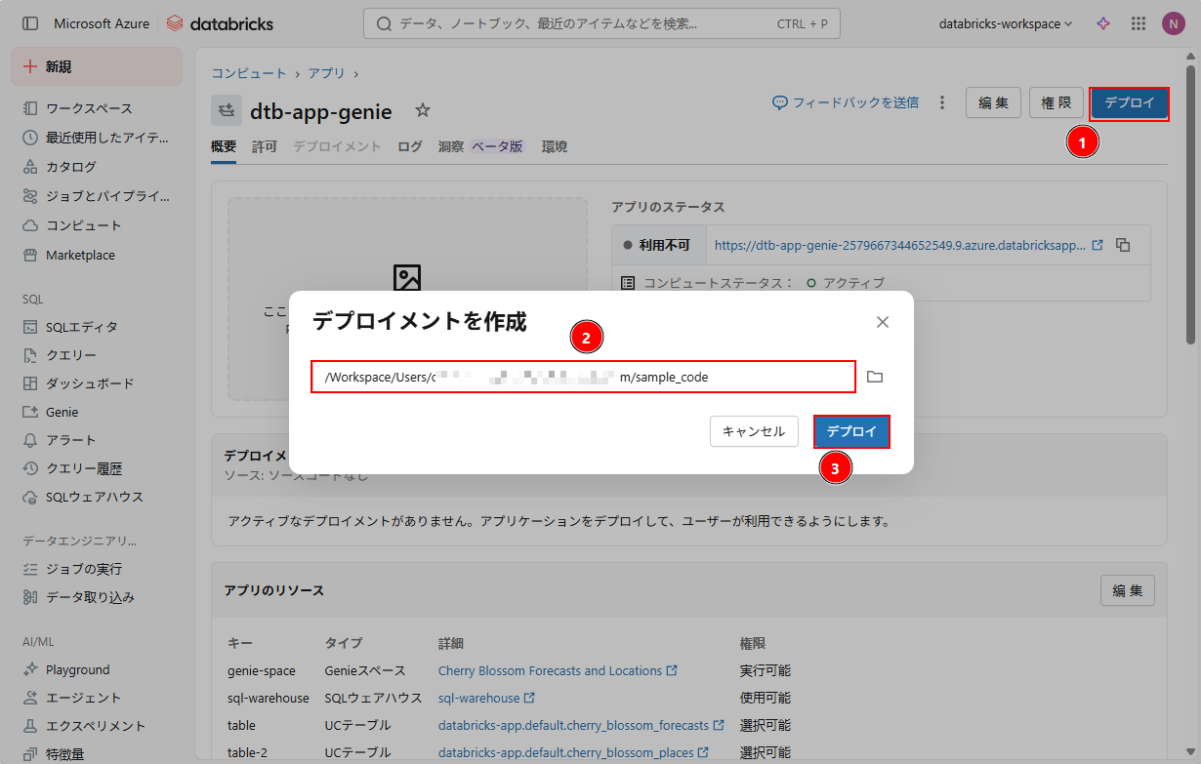1201x764 pixels.
Task: Star the dtb-app-genie app as favorite
Action: [422, 110]
